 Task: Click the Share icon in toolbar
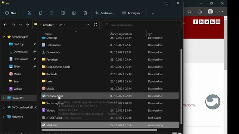pos(74,13)
